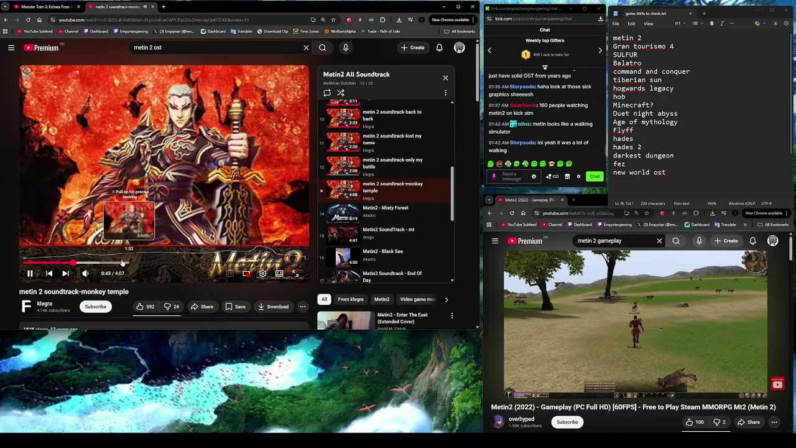Select the 'From klegra' filter chip
The width and height of the screenshot is (796, 448).
pyautogui.click(x=351, y=299)
